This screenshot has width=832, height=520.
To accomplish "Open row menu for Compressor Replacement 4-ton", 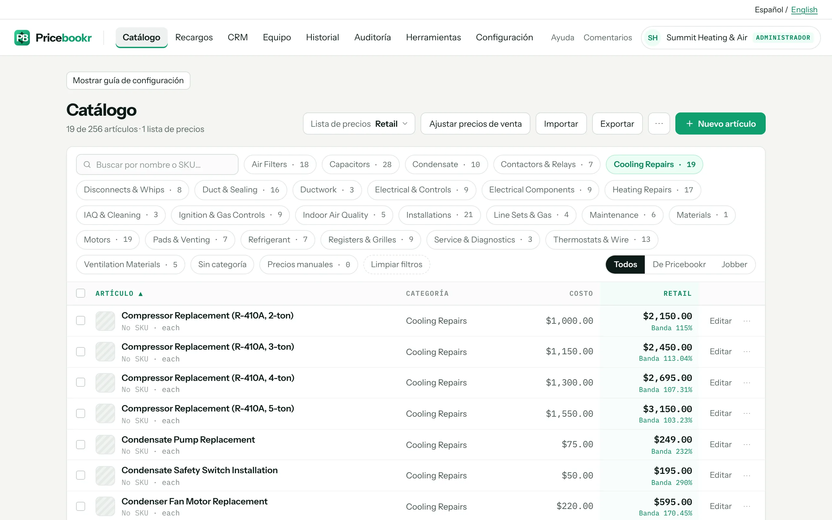I will click(x=747, y=383).
